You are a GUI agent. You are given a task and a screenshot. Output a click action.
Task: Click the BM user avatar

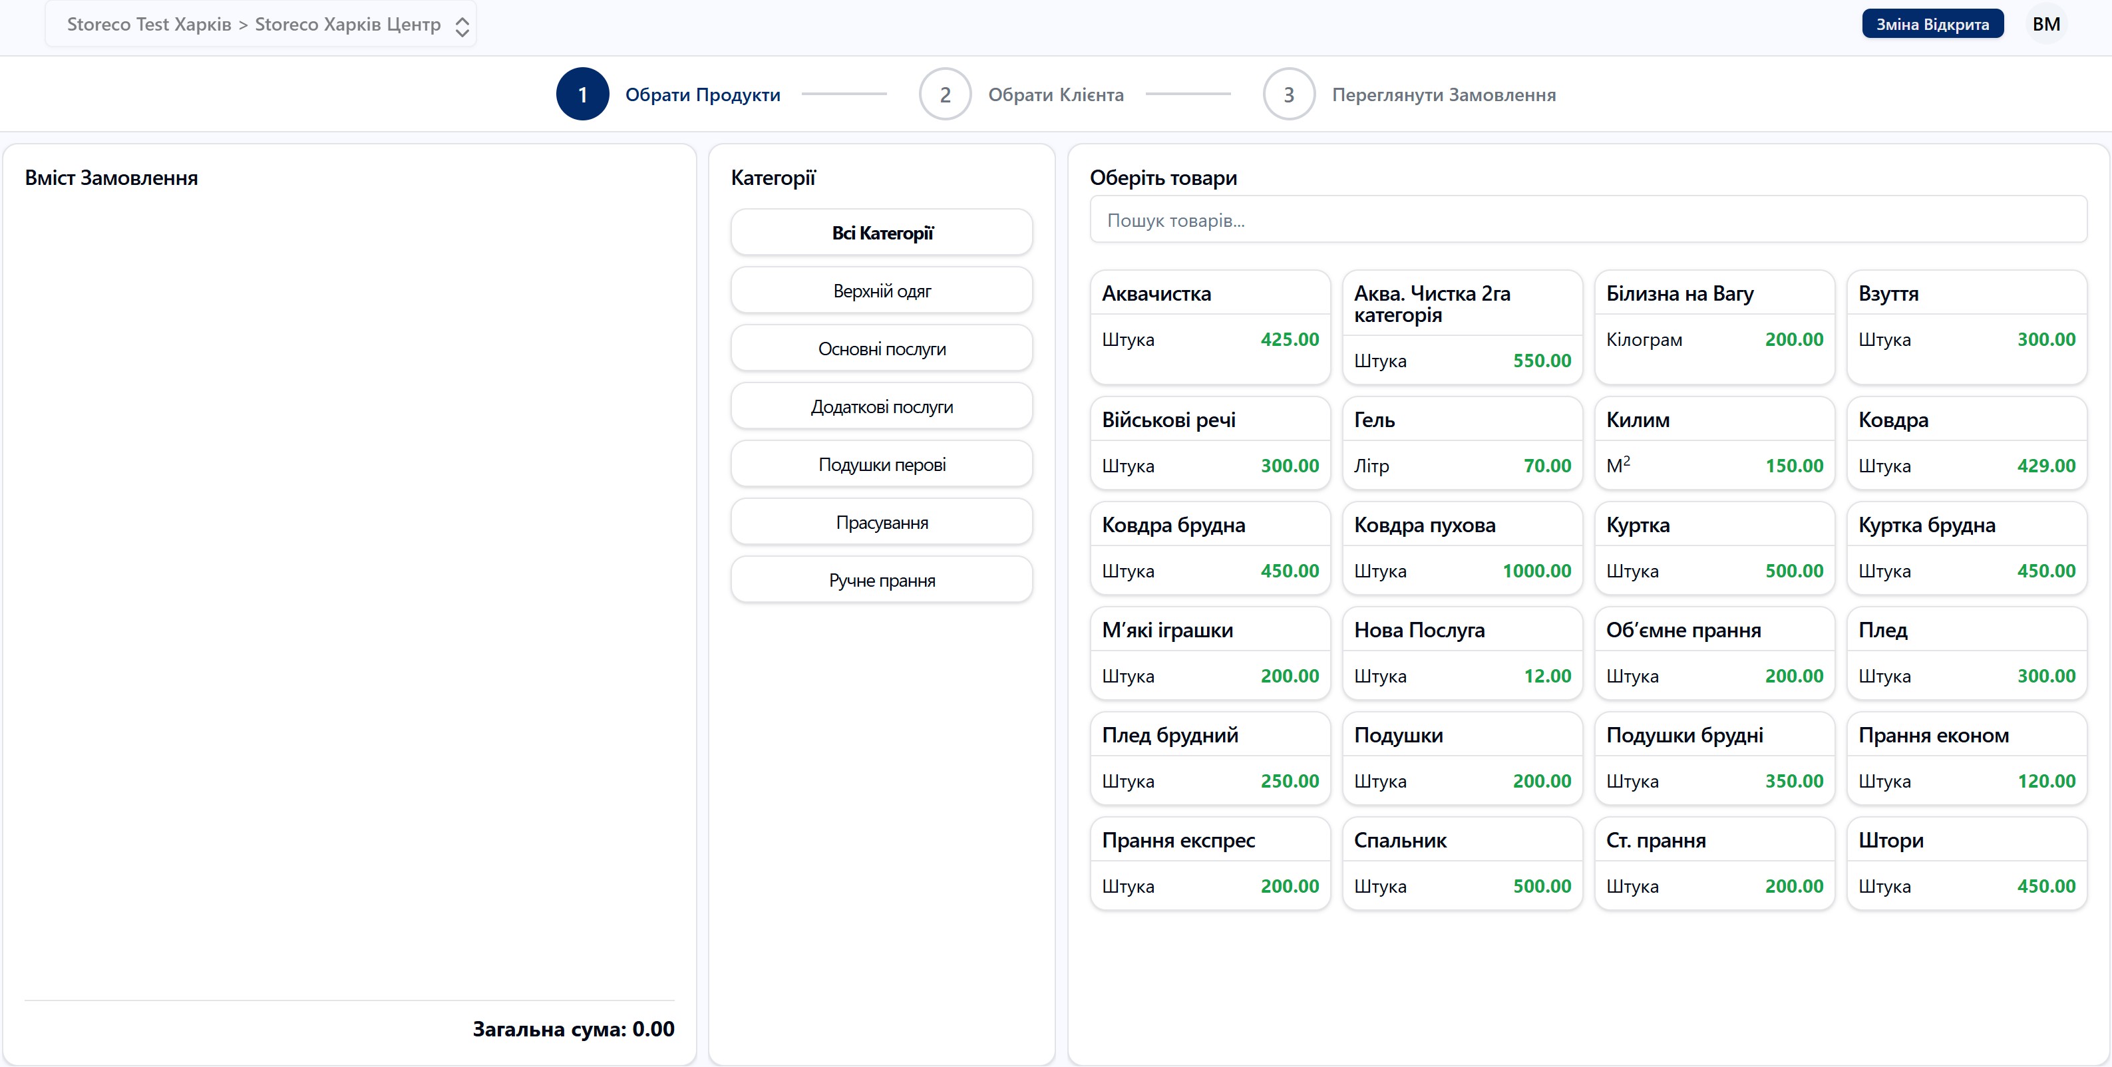(2045, 25)
